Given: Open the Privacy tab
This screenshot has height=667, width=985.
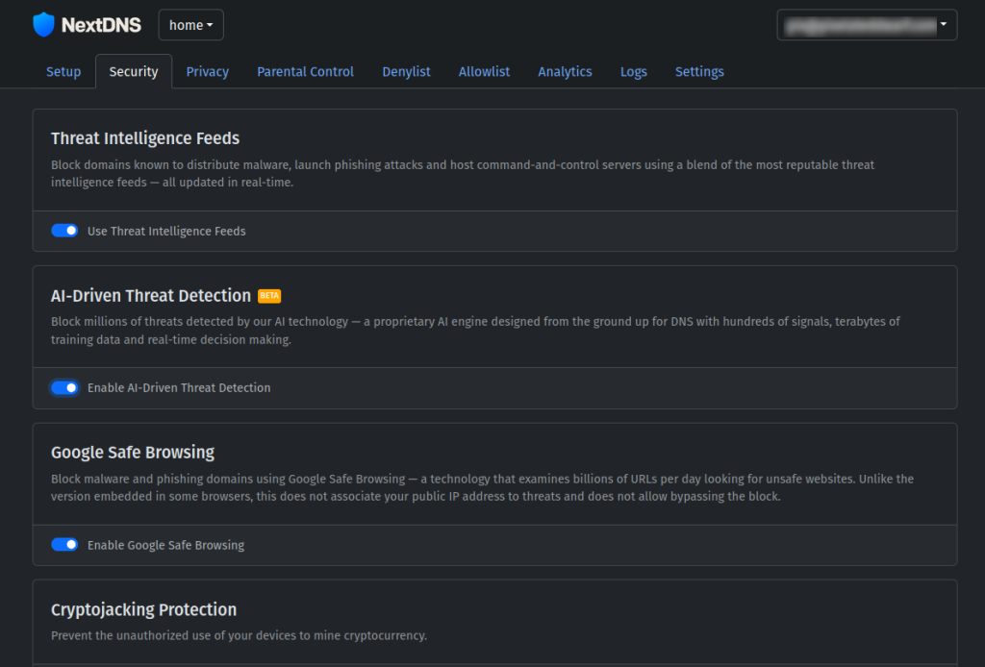Looking at the screenshot, I should pos(208,71).
